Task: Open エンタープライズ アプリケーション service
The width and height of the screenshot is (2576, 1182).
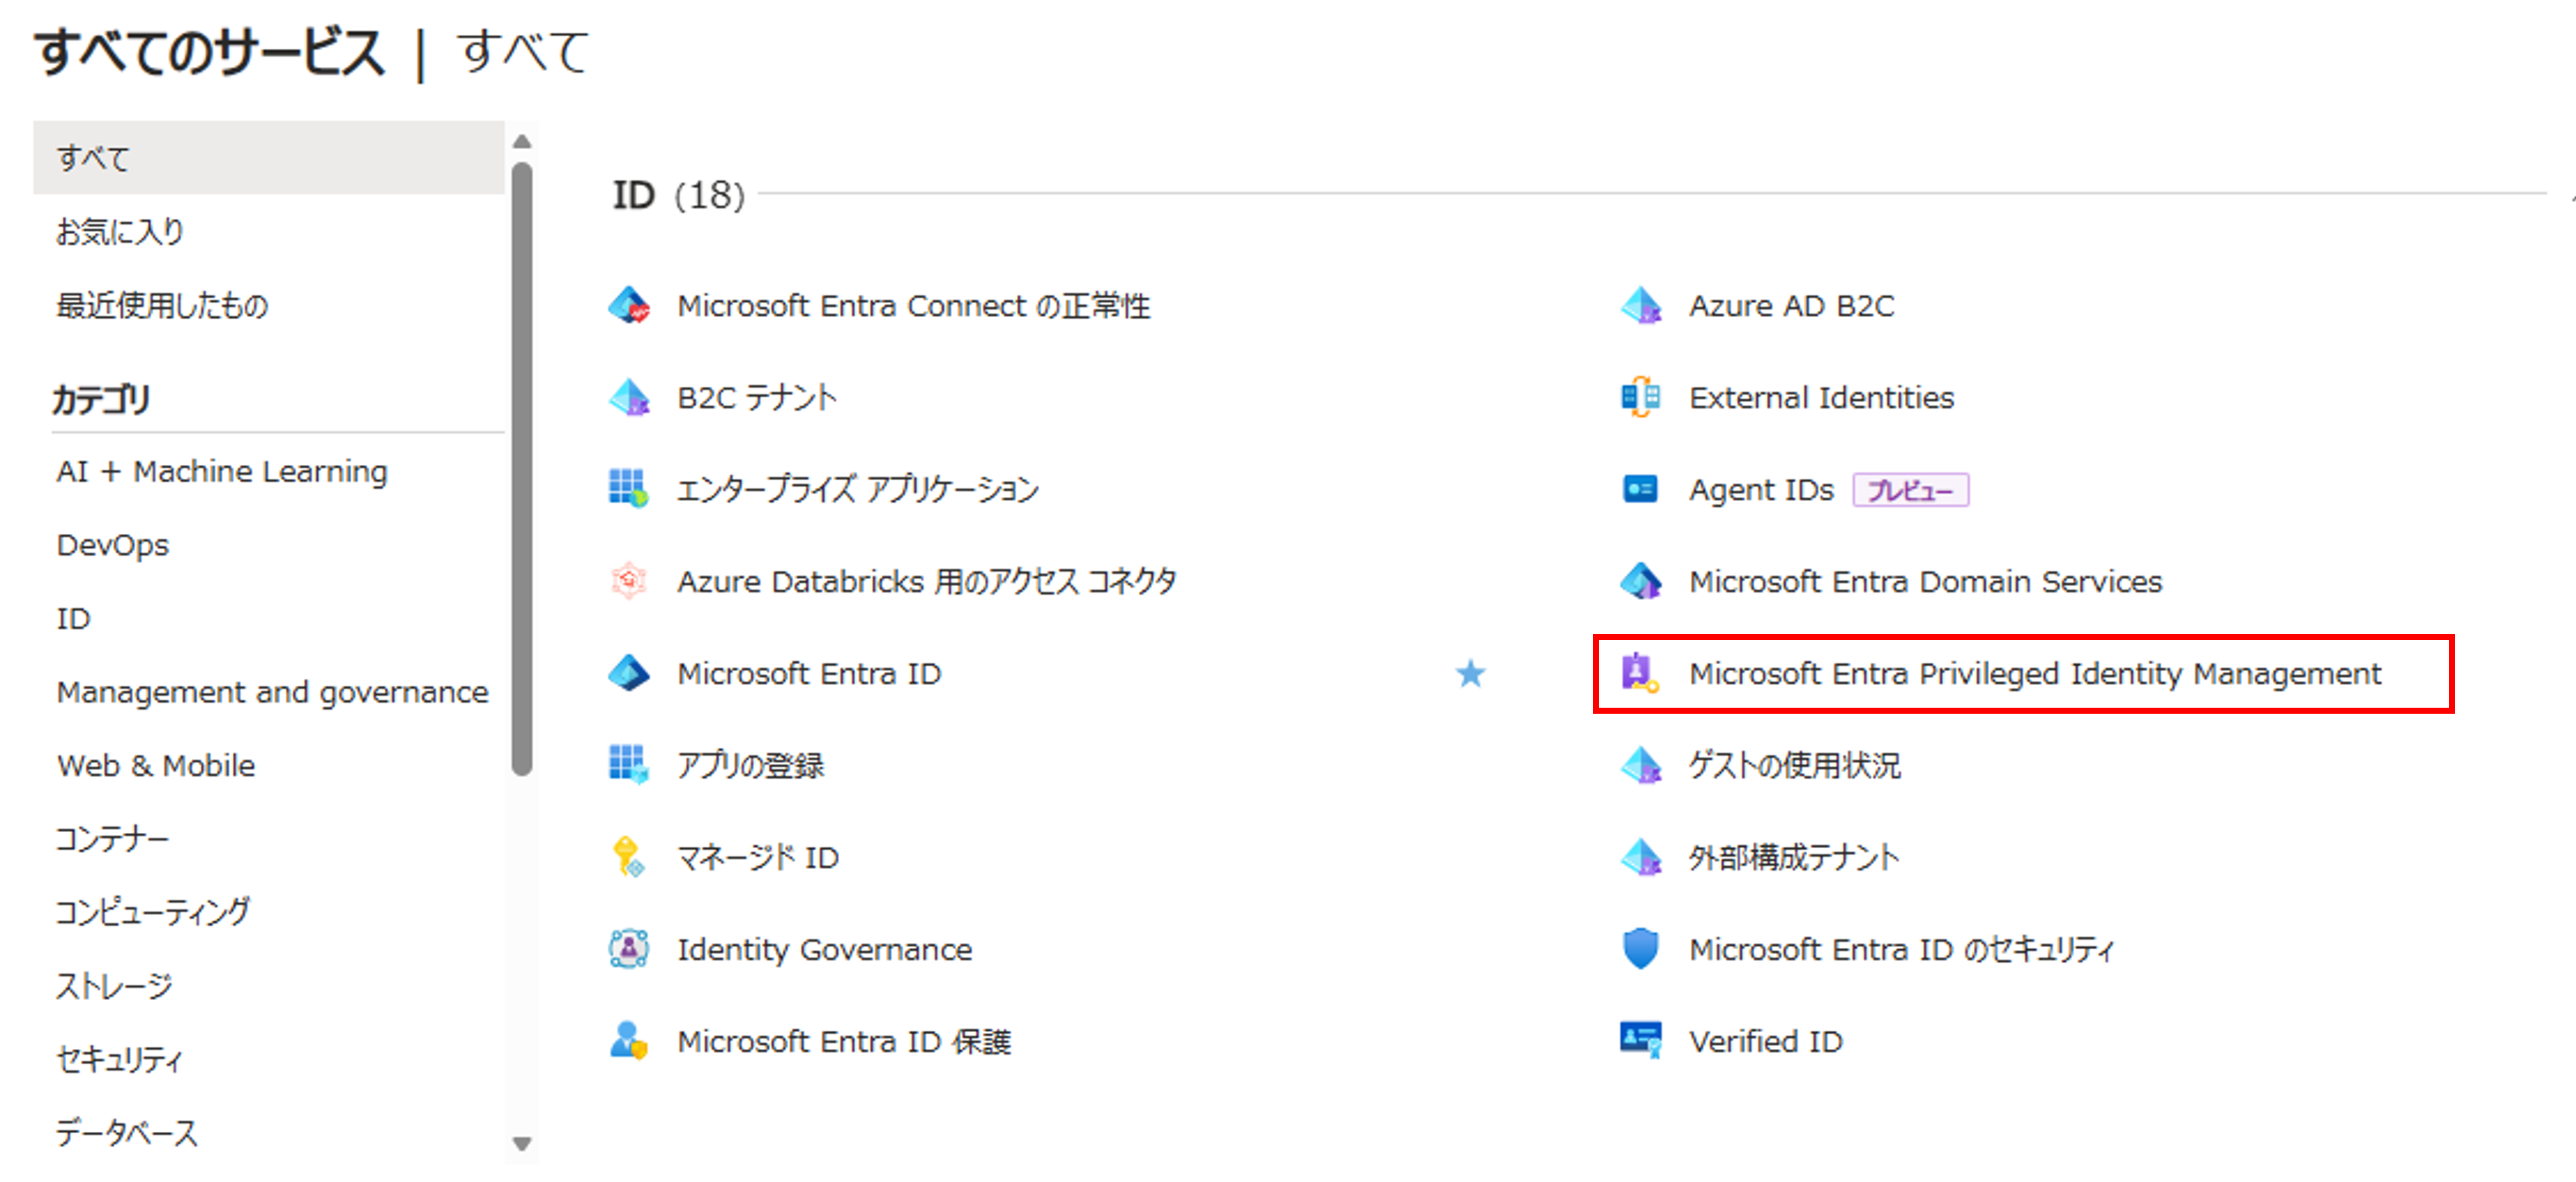Action: pyautogui.click(x=858, y=489)
